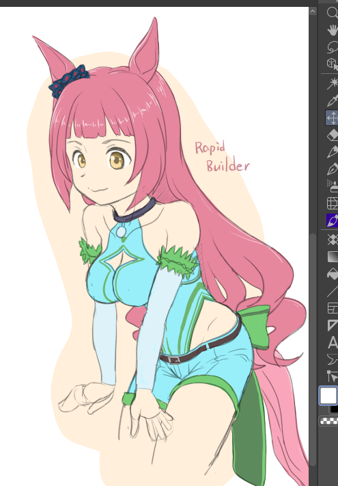338x486 pixels.
Task: Select the Ruler triangle tool
Action: (333, 325)
